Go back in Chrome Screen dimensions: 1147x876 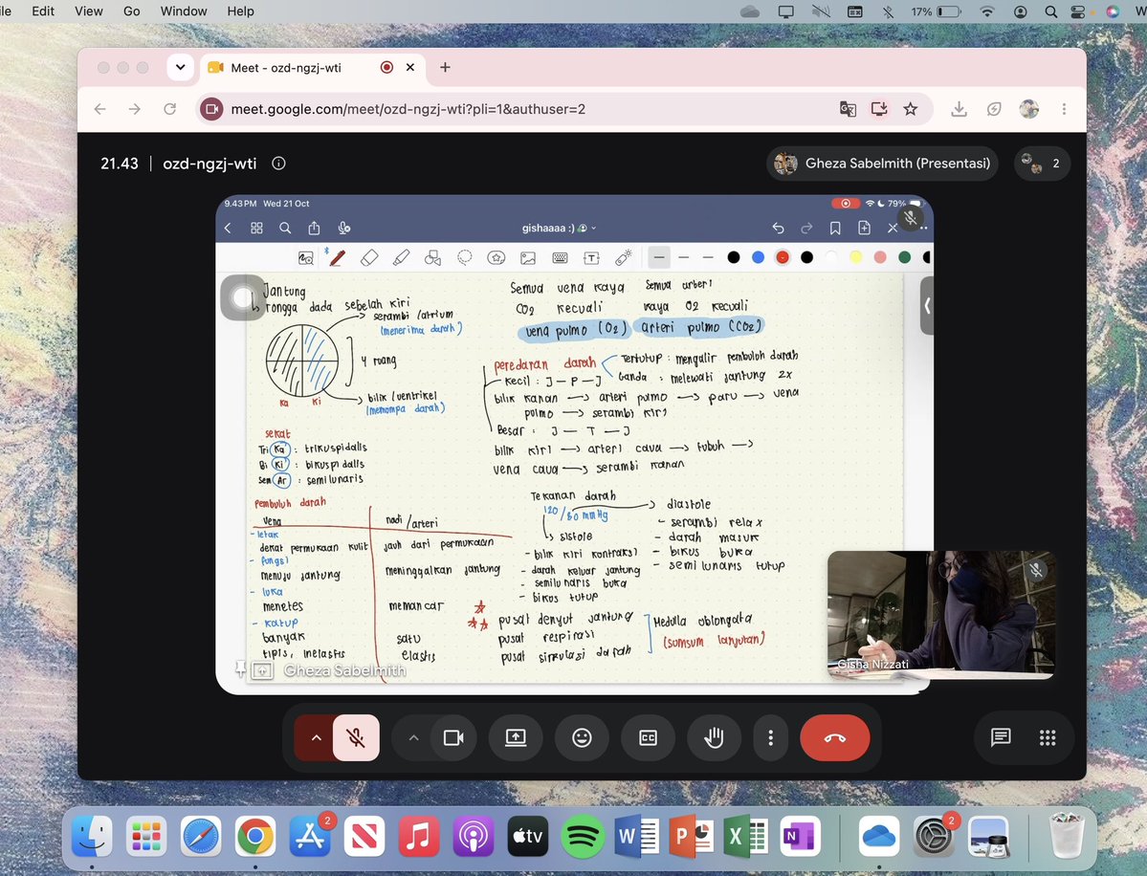100,109
